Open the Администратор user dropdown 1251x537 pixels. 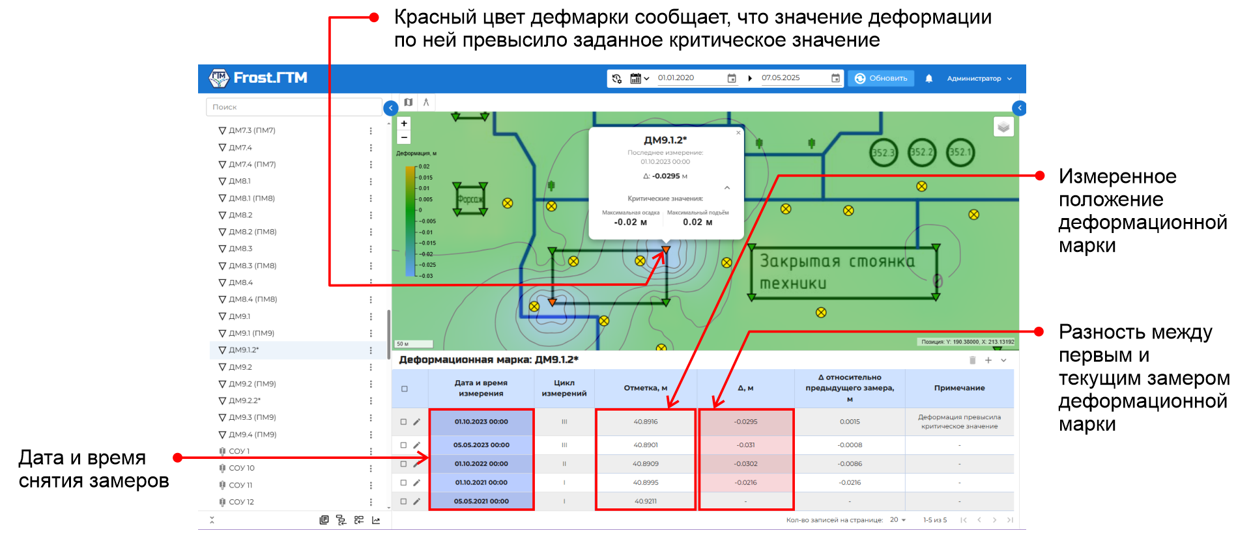[x=979, y=78]
